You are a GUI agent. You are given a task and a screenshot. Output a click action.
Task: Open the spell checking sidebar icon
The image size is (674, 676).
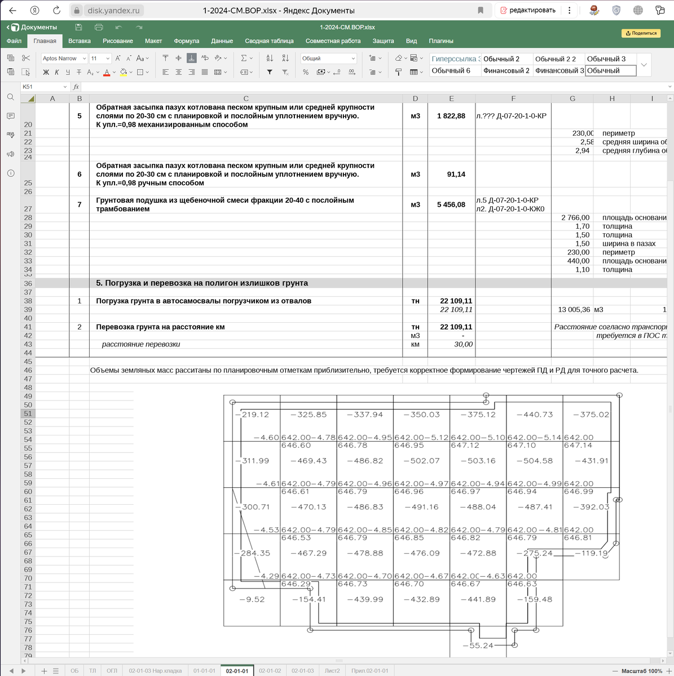click(10, 135)
